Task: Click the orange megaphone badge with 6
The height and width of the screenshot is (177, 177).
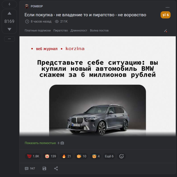Action: coord(165,15)
